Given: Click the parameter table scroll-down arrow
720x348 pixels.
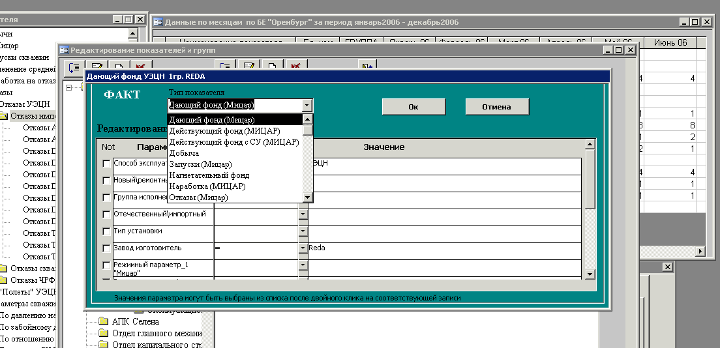Looking at the screenshot, I should [590, 274].
